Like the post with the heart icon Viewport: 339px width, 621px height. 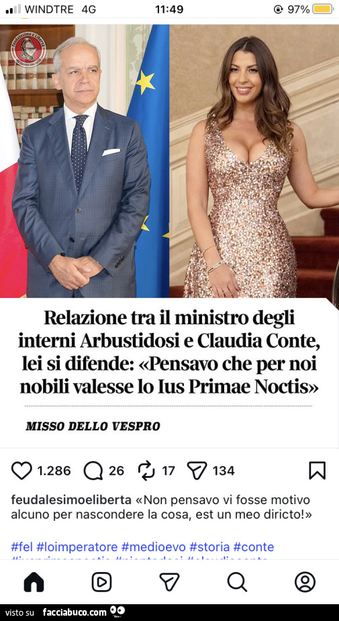(21, 471)
